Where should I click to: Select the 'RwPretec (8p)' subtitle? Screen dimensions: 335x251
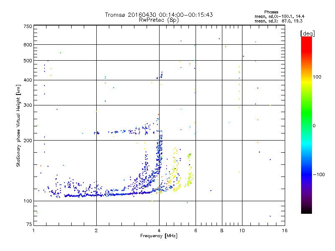[159, 20]
